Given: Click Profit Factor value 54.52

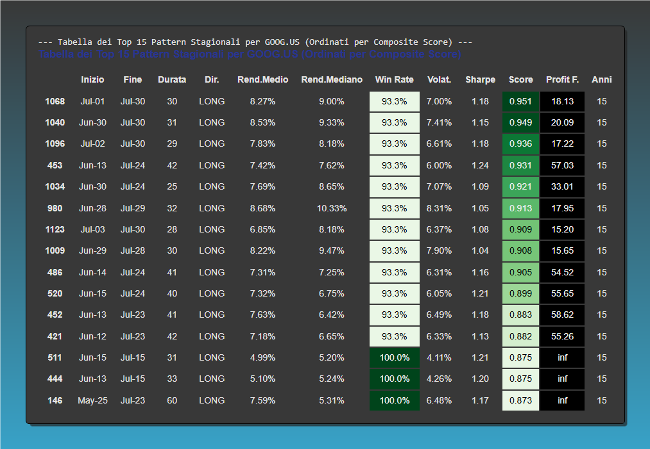Looking at the screenshot, I should [x=563, y=272].
